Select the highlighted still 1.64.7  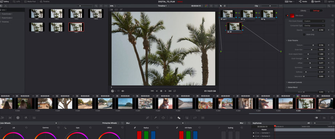pos(76,27)
